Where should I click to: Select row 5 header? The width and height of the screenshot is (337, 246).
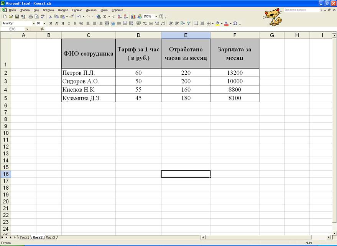point(5,98)
